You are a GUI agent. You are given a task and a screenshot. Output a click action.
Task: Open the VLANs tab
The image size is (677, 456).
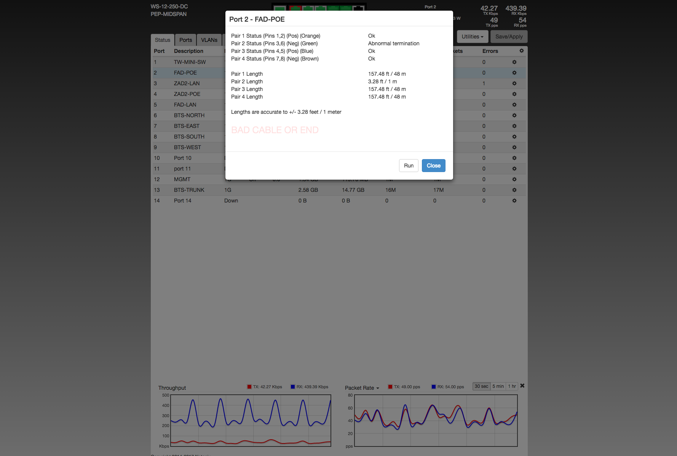click(209, 40)
